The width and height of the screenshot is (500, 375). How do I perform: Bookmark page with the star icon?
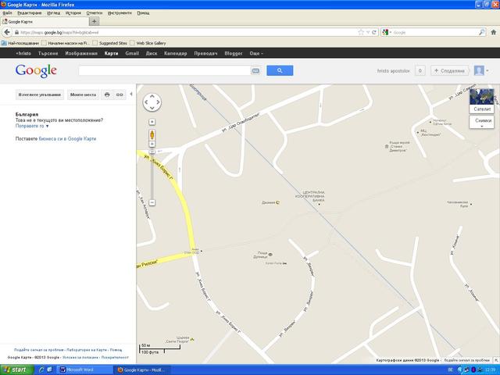click(360, 32)
